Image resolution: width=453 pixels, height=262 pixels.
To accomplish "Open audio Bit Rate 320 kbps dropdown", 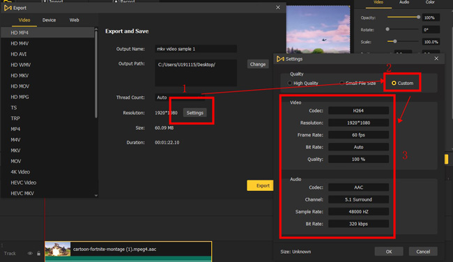I will click(x=358, y=224).
